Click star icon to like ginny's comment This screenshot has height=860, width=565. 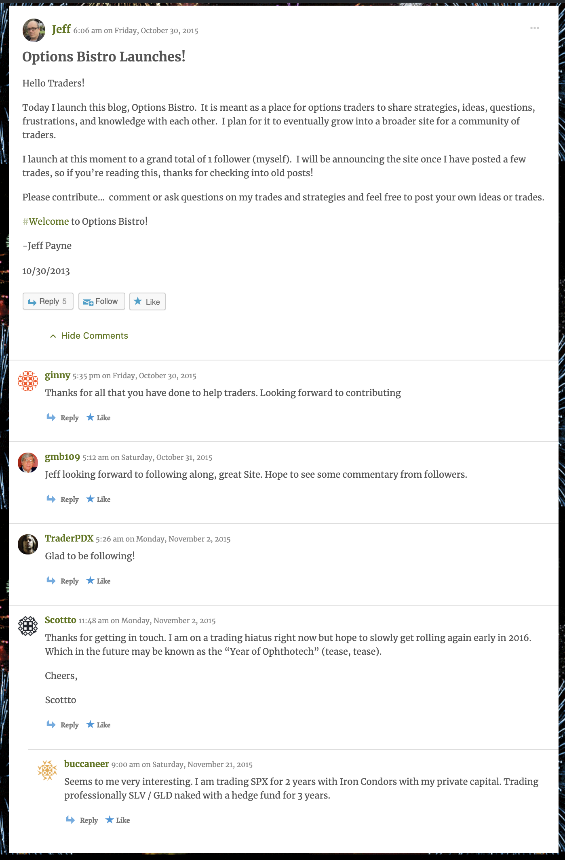(x=90, y=417)
